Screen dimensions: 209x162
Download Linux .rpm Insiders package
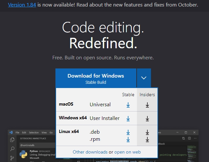tap(147, 140)
